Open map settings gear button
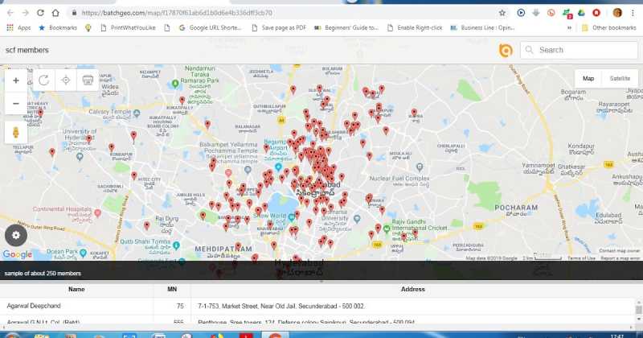The width and height of the screenshot is (643, 338). pyautogui.click(x=16, y=235)
